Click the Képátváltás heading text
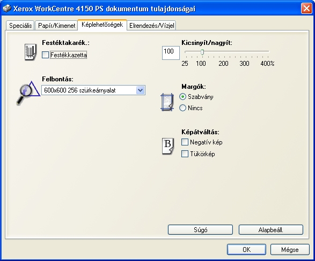 [200, 132]
